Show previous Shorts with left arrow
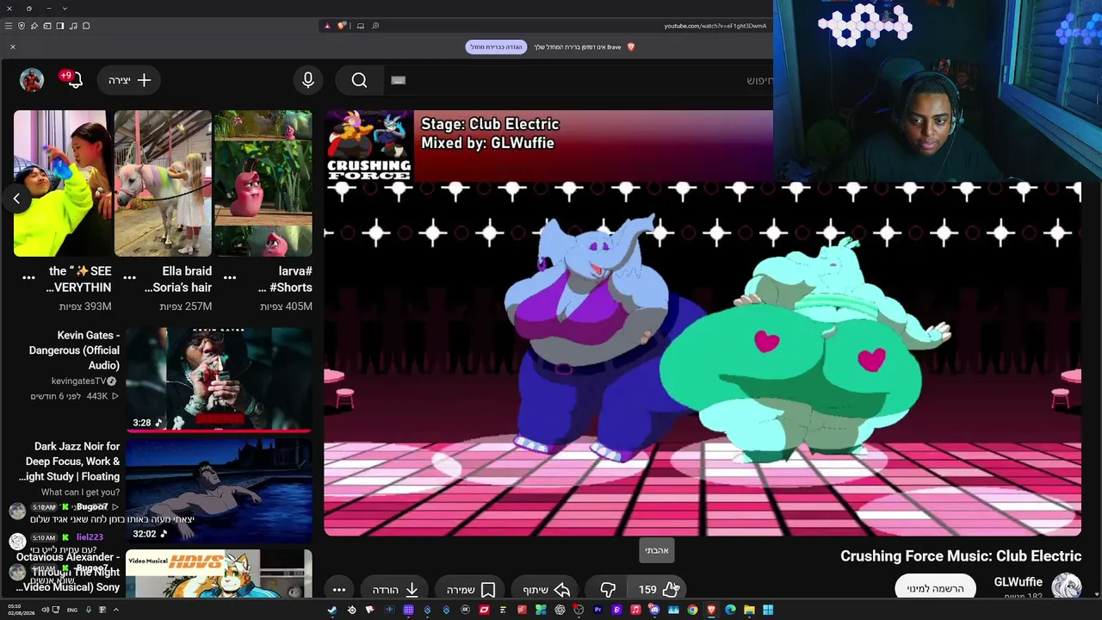Screen dimensions: 1102x620 point(16,198)
